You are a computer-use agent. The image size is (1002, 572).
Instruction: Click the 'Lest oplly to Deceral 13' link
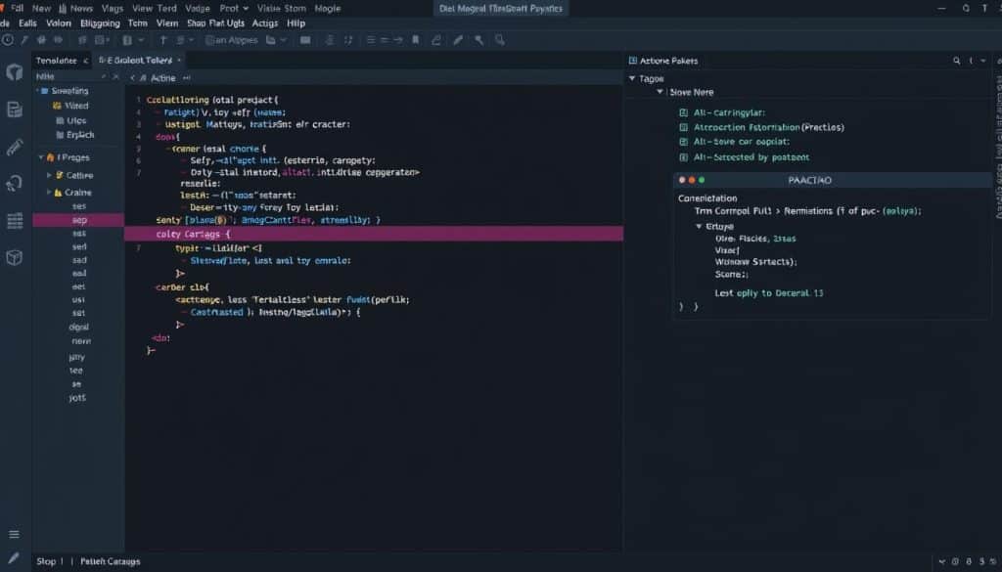769,293
